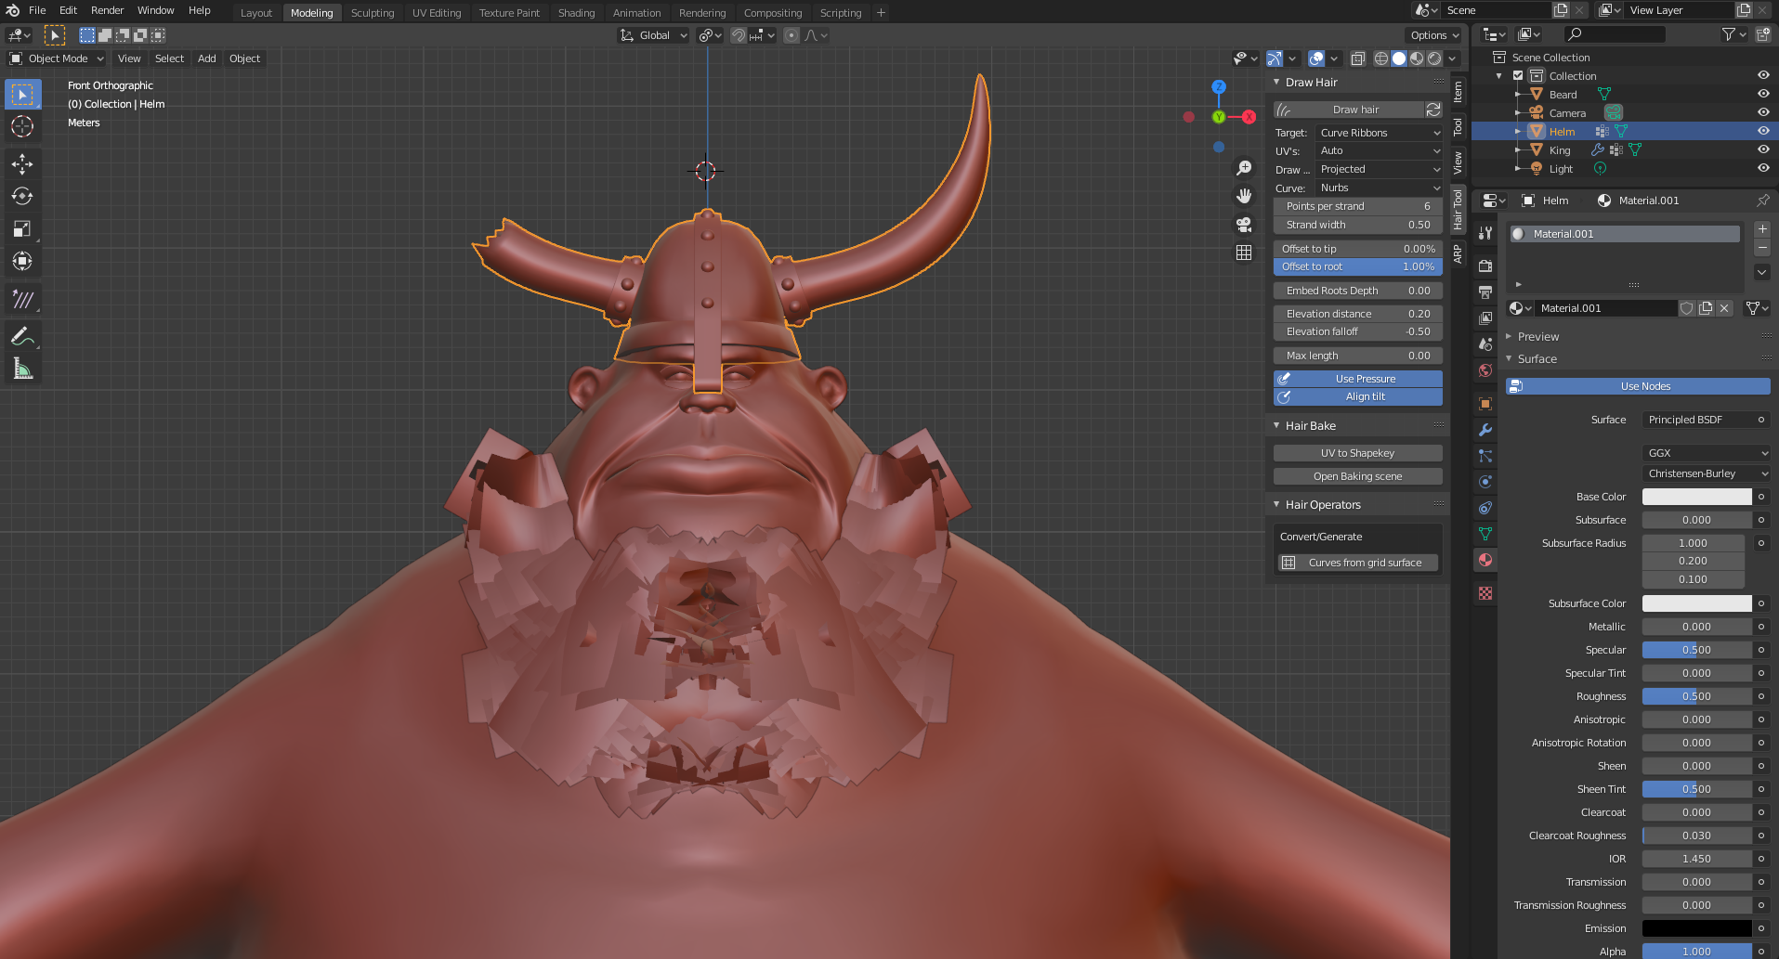This screenshot has width=1779, height=959.
Task: Choose the Move tool
Action: coord(22,164)
